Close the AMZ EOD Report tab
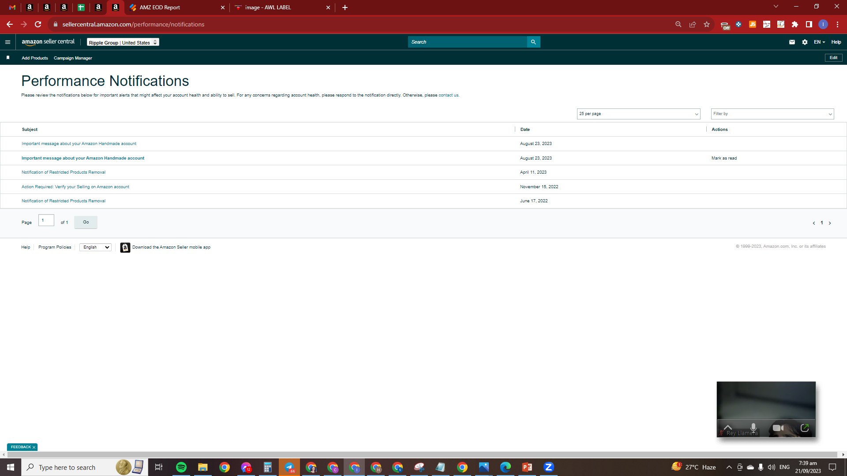 click(223, 7)
